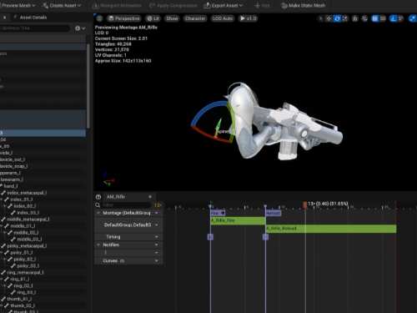Open the viewport options menu icon
The height and width of the screenshot is (313, 417).
coord(99,18)
